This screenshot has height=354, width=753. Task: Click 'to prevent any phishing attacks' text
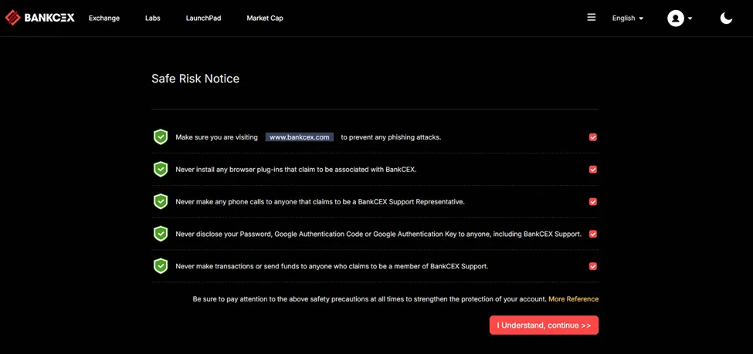(x=391, y=137)
